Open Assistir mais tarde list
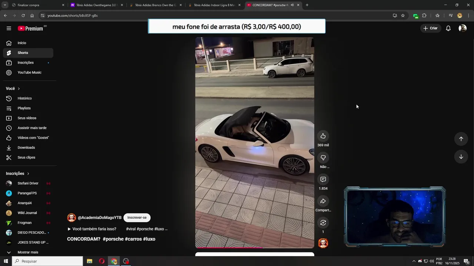Screen dimensions: 474x266 (28, 128)
